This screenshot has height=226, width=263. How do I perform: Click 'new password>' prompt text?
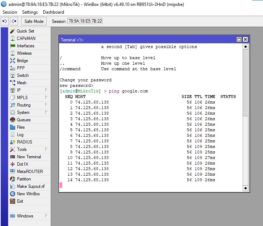(76, 85)
